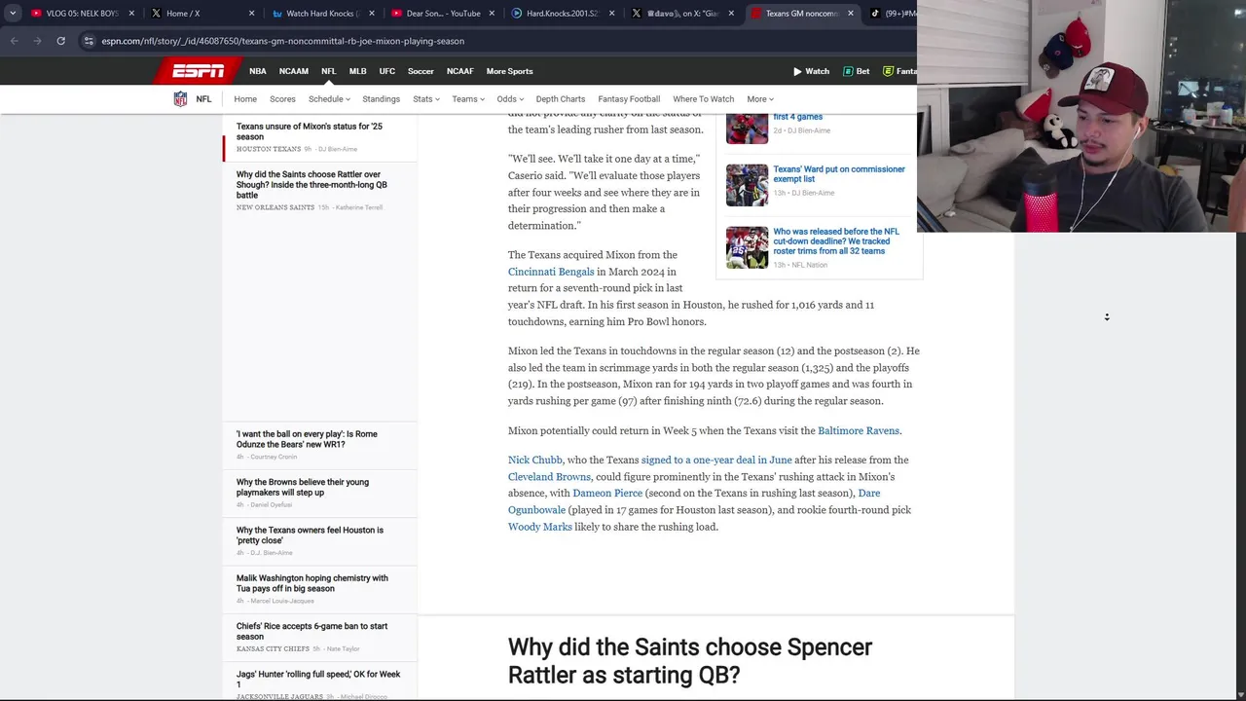1246x701 pixels.
Task: Close the Home / X tab
Action: point(252,14)
